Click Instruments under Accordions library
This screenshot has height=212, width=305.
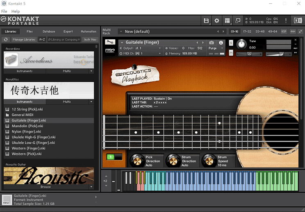pos(25,71)
